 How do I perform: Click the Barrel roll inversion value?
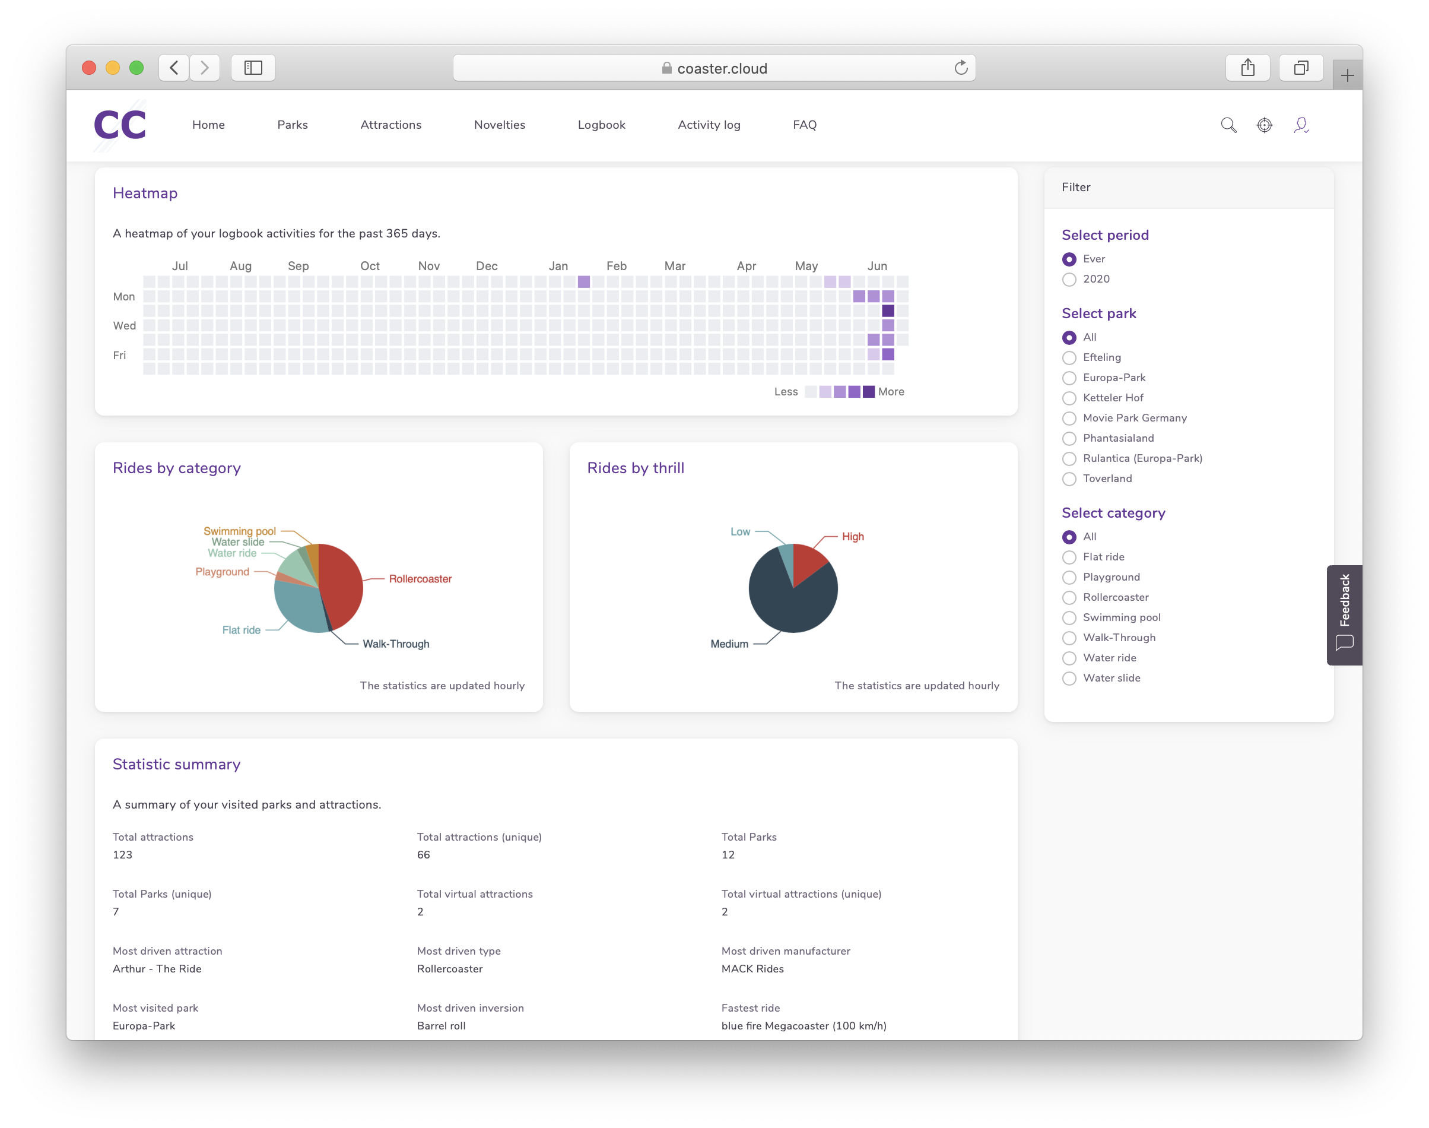point(441,1026)
